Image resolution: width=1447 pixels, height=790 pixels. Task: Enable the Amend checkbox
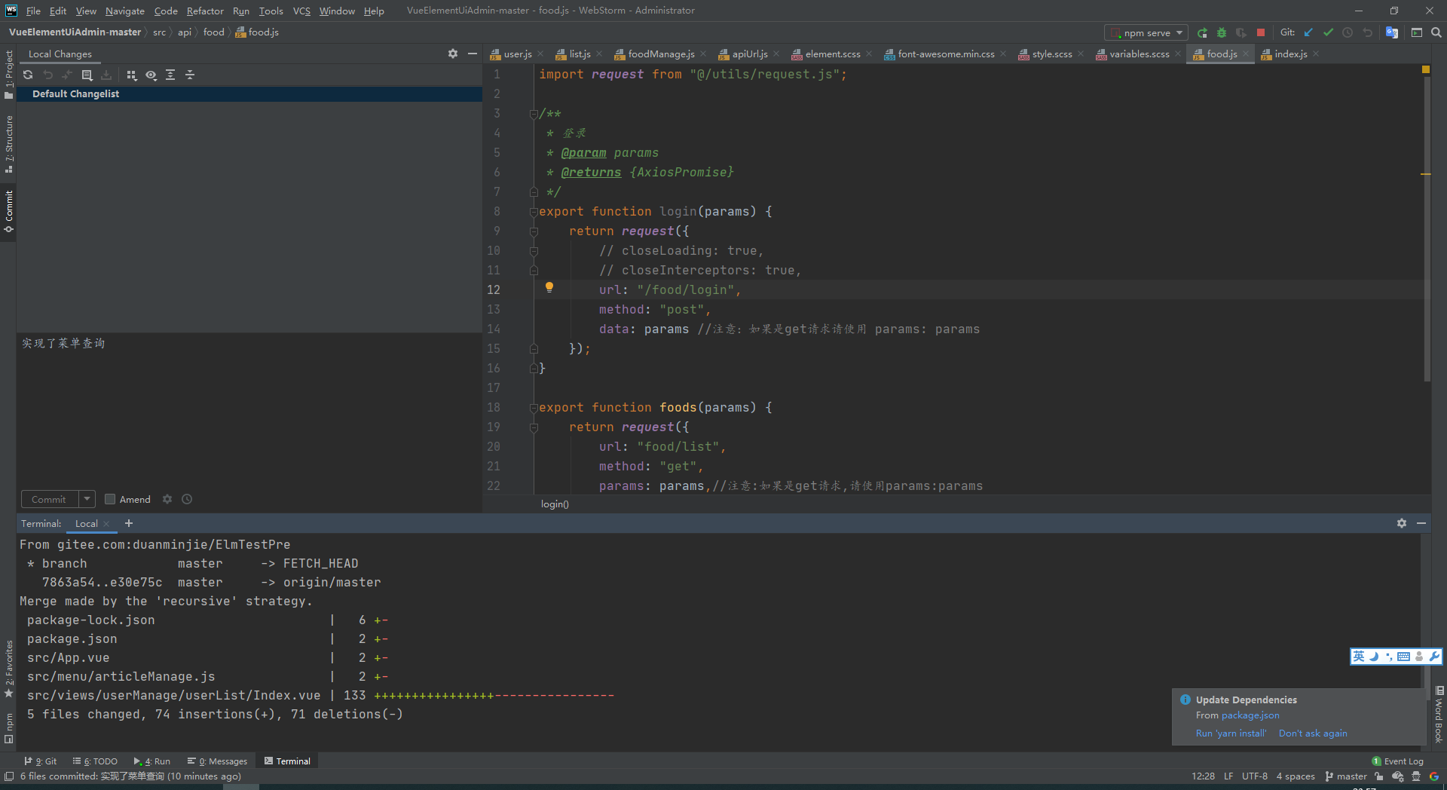tap(110, 499)
